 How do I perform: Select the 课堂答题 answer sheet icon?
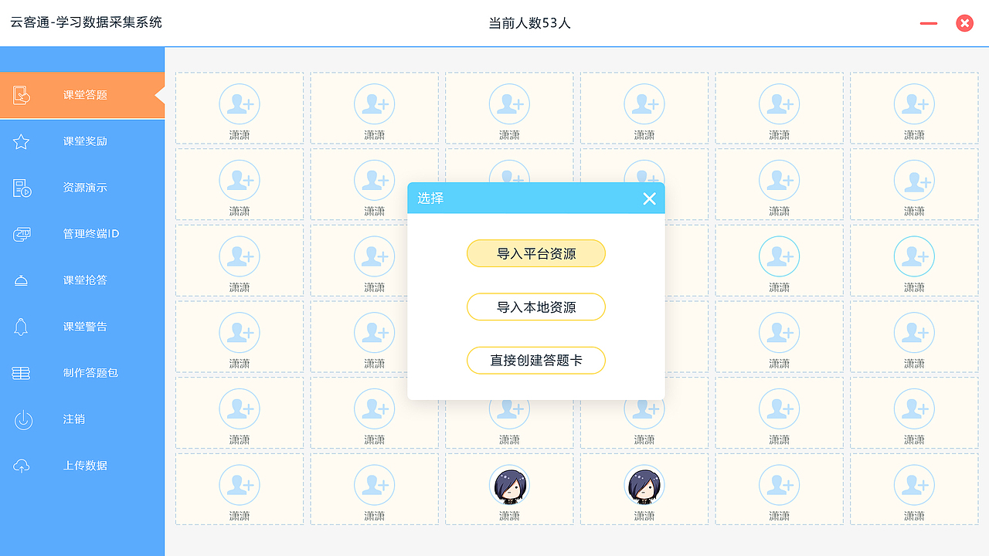[22, 94]
